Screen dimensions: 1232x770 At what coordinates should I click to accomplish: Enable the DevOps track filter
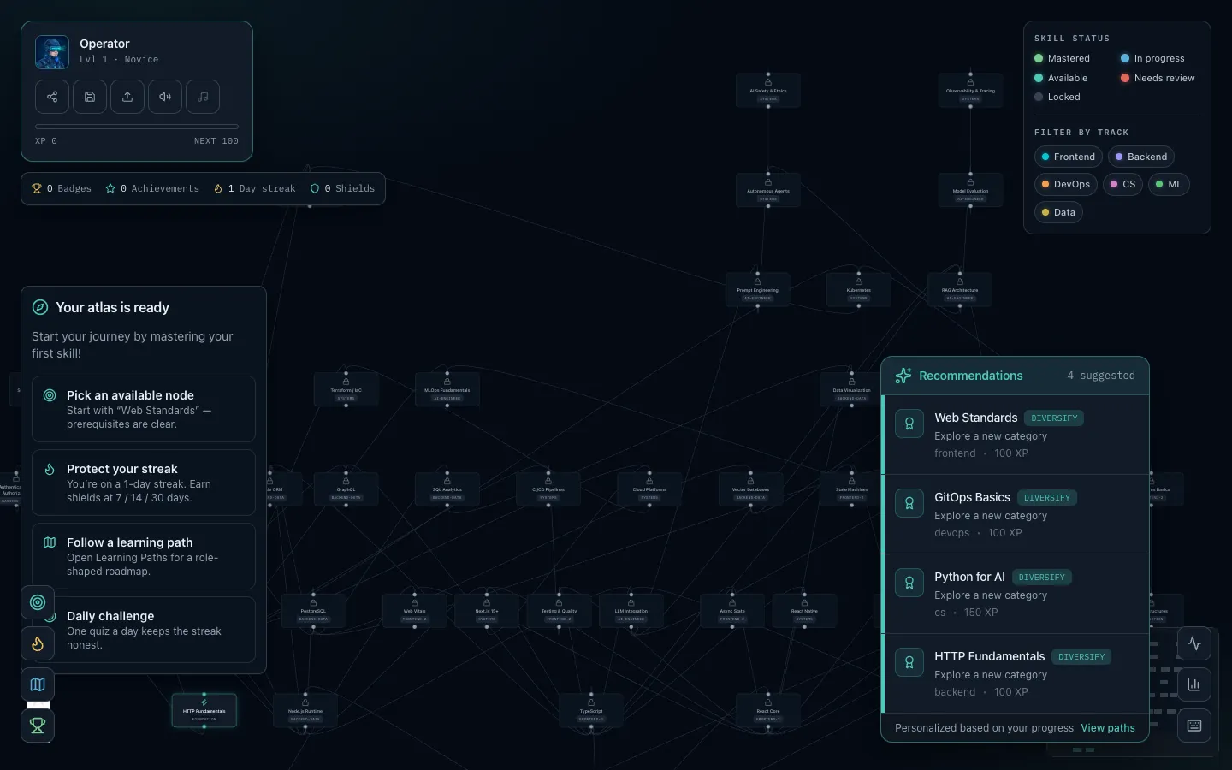coord(1066,184)
